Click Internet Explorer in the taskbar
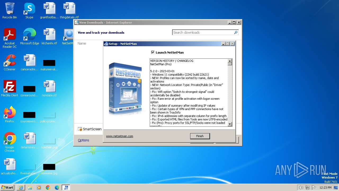 (x=21, y=188)
